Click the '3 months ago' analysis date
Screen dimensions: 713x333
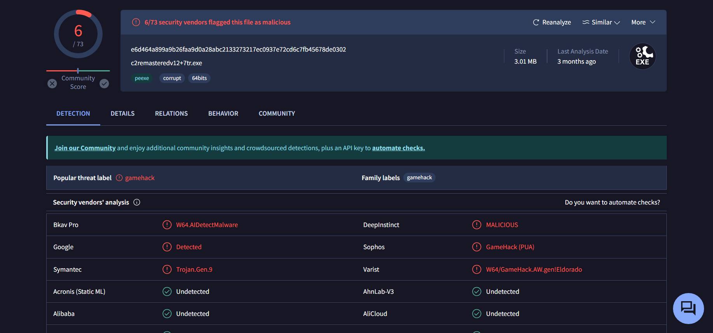coord(577,62)
